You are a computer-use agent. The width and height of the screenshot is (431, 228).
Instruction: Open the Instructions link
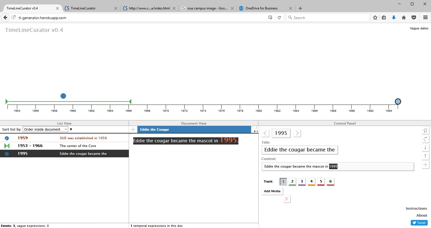(x=416, y=209)
